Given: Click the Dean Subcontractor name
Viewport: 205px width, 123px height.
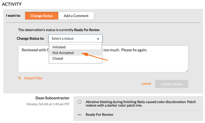Looking at the screenshot, I should (52, 98).
